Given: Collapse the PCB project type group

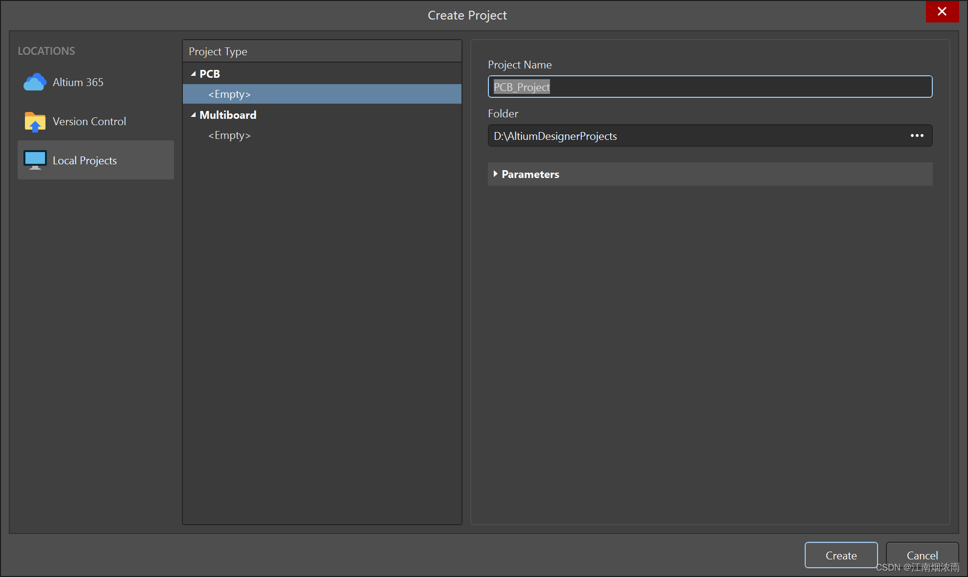Looking at the screenshot, I should [x=193, y=74].
